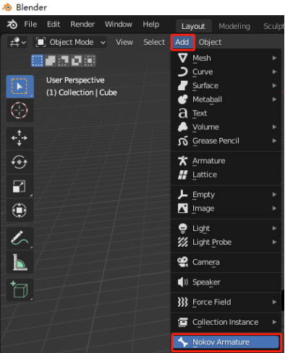Select the Measure tool
The height and width of the screenshot is (353, 285).
pos(20,262)
